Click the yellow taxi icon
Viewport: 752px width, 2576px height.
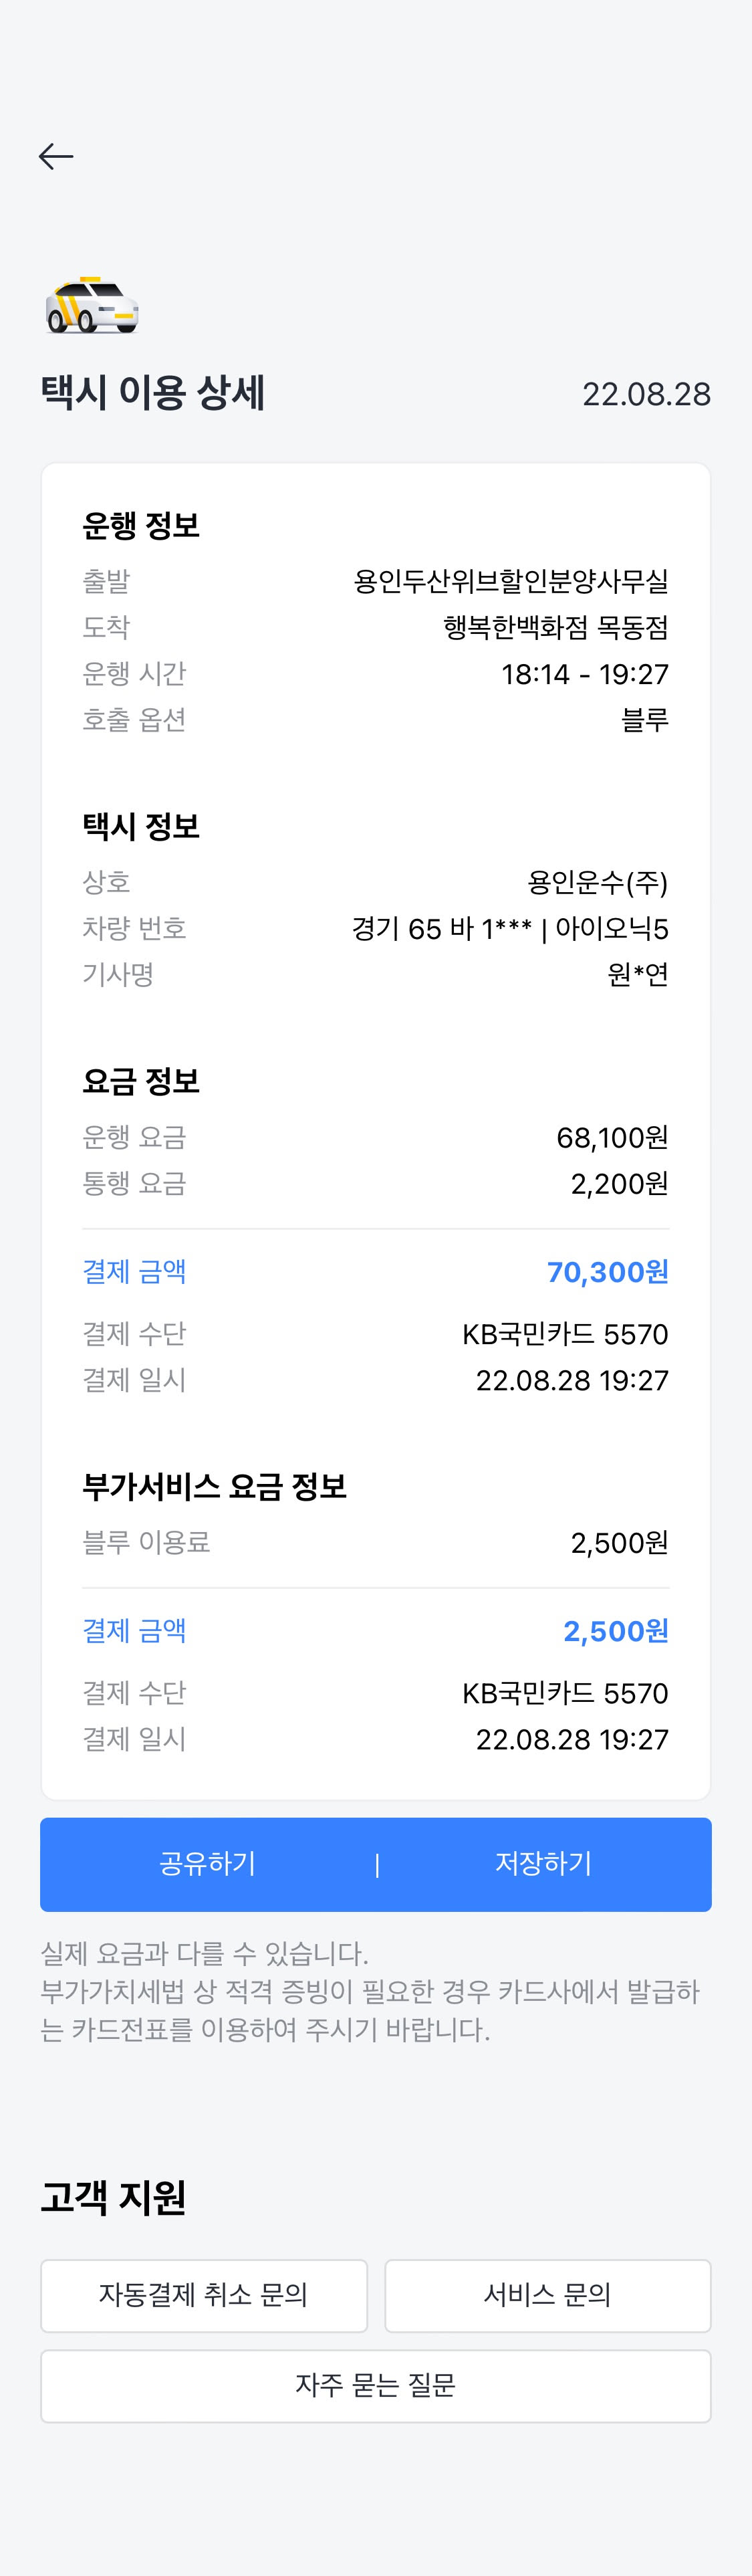click(x=92, y=306)
